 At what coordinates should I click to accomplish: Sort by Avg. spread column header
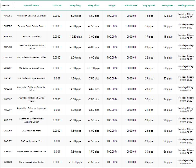(149, 5)
